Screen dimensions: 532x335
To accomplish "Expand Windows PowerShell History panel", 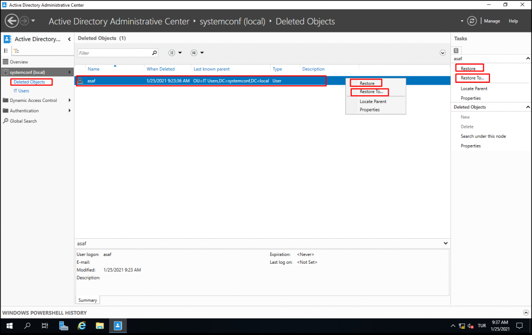I will 526,313.
